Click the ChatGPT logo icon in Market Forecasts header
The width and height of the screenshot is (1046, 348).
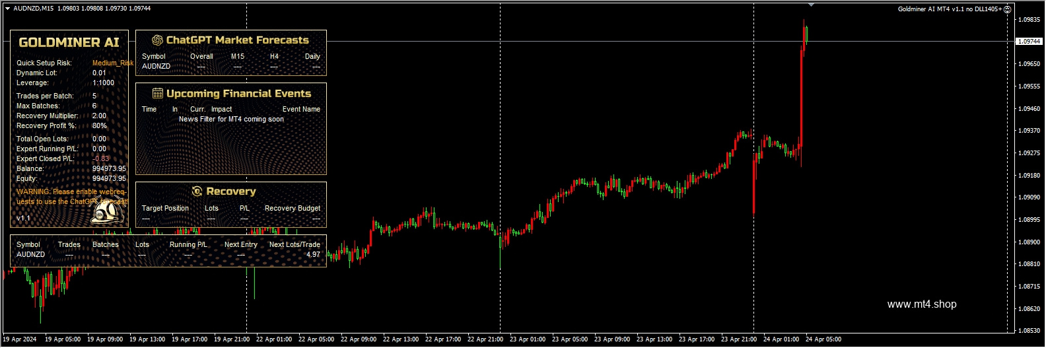(157, 40)
